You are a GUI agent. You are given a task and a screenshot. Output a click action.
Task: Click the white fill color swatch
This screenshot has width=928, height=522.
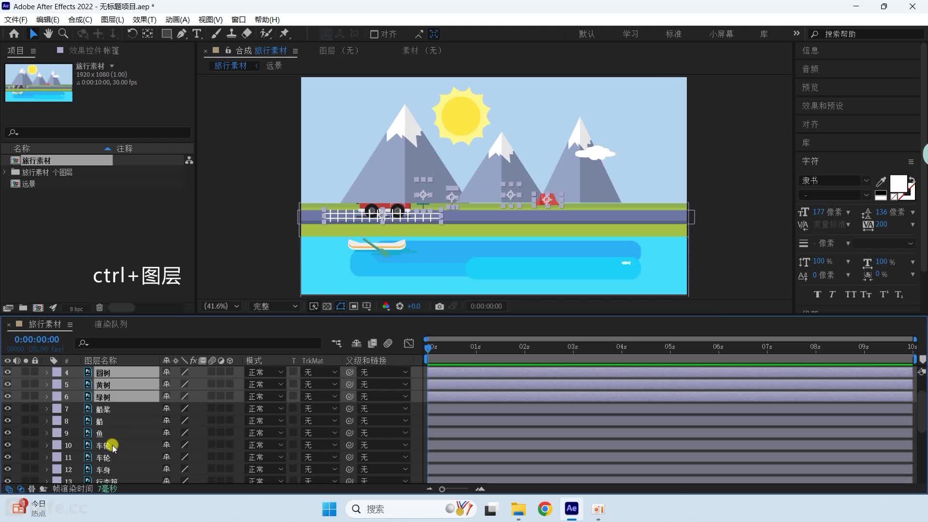pos(899,184)
